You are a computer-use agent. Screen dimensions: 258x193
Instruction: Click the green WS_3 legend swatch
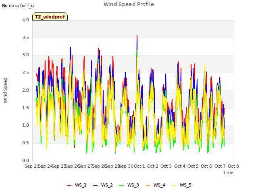pos(122,185)
